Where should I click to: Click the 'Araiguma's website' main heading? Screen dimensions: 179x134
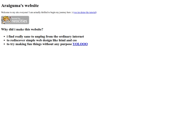tap(20, 6)
